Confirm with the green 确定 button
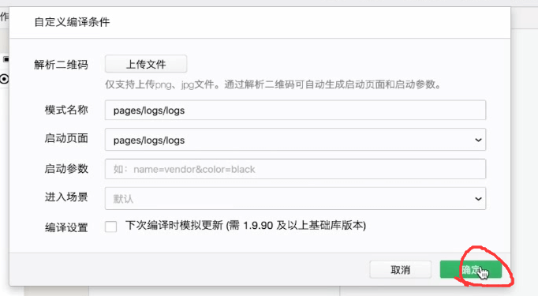This screenshot has width=538, height=296. [x=471, y=270]
